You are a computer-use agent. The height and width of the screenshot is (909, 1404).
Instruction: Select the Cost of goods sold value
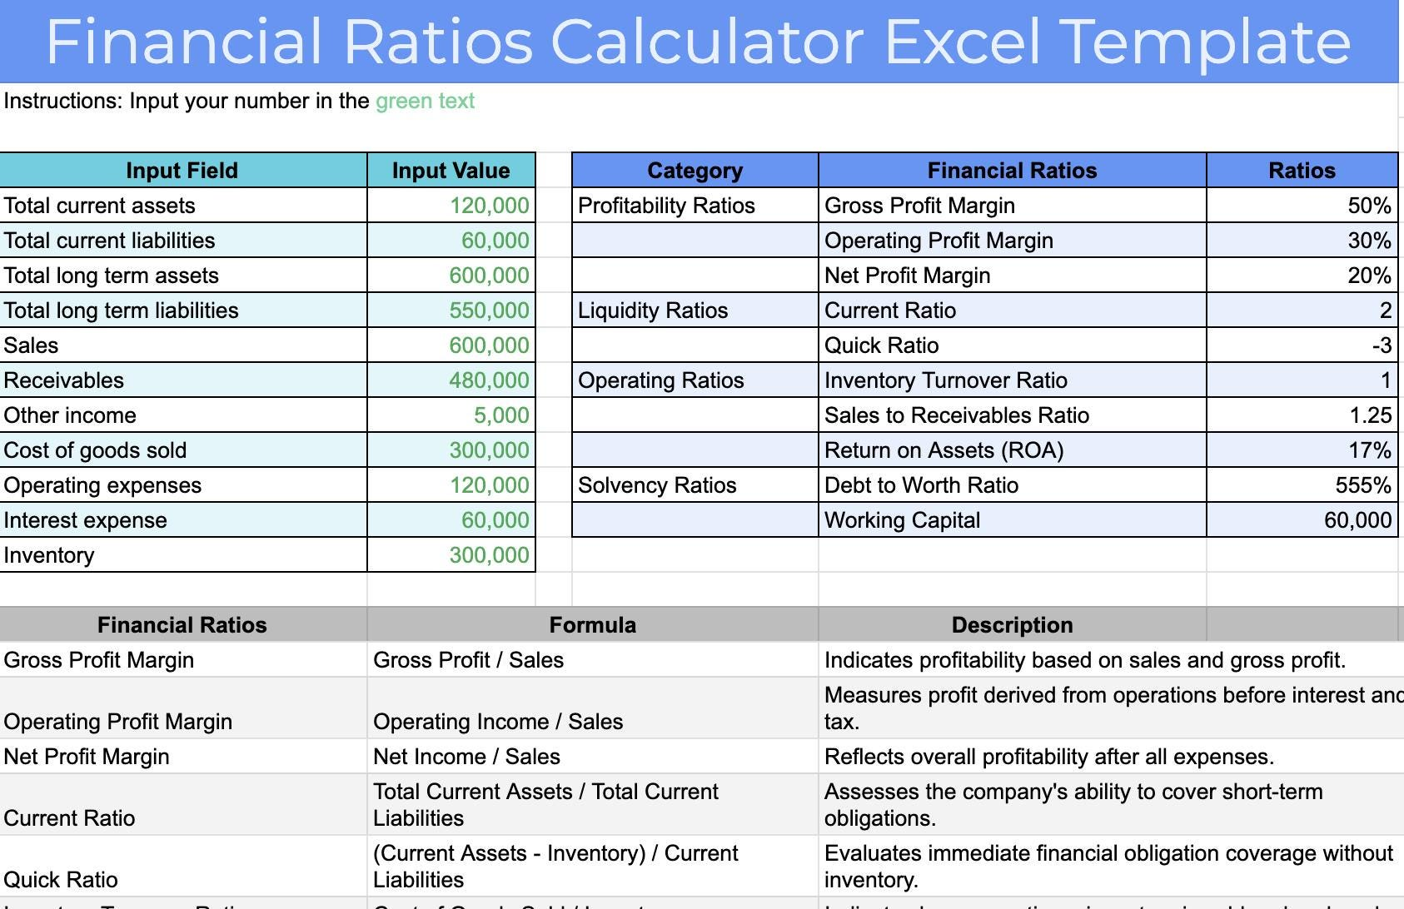[489, 450]
